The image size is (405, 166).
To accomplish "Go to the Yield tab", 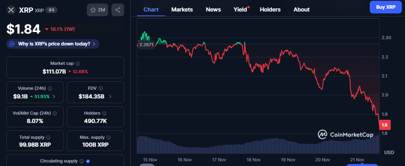I will 240,9.
